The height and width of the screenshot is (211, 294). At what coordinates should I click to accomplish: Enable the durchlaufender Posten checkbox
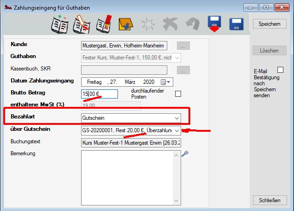[178, 94]
